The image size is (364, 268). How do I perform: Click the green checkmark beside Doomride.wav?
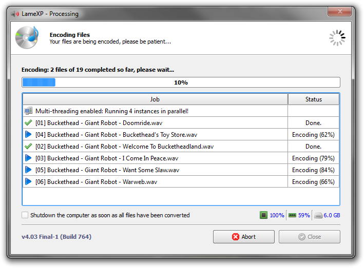(28, 123)
